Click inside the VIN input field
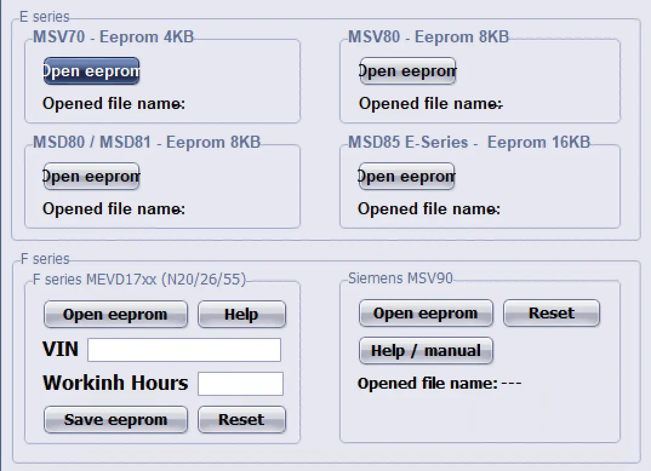 click(184, 349)
